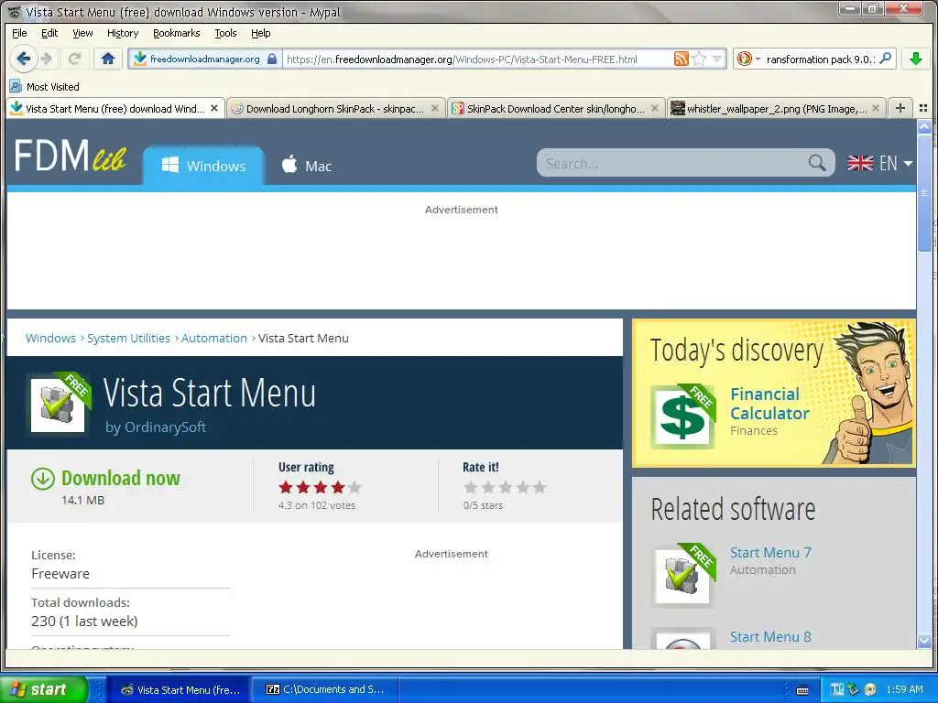Open the Bookmarks menu
The width and height of the screenshot is (938, 703).
[x=177, y=33]
